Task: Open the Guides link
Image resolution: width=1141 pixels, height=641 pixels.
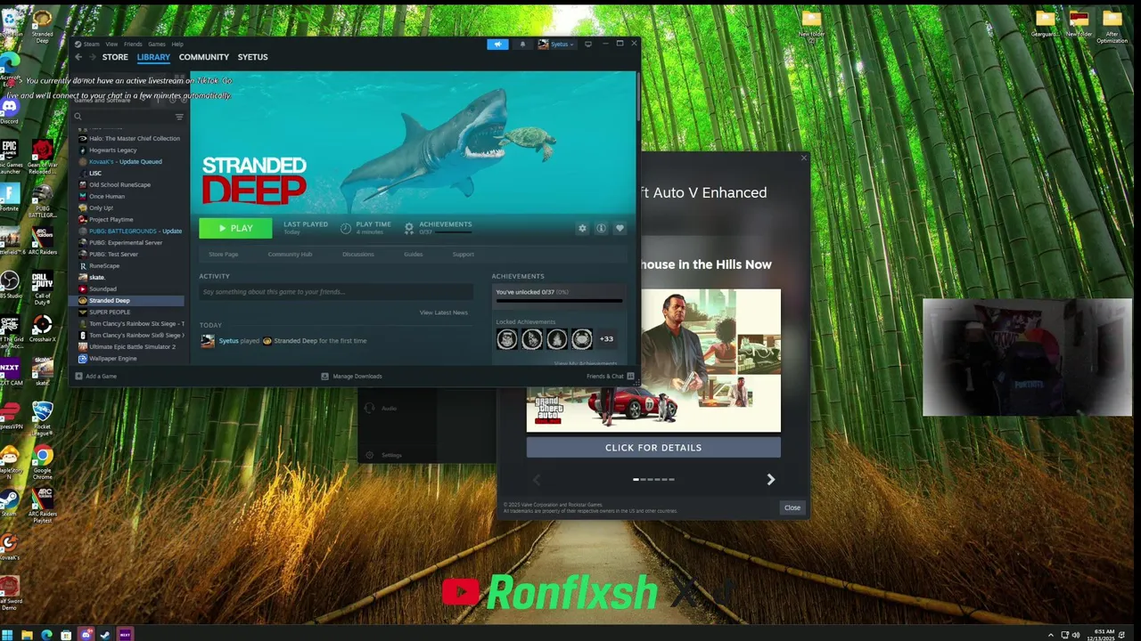Action: click(x=413, y=255)
